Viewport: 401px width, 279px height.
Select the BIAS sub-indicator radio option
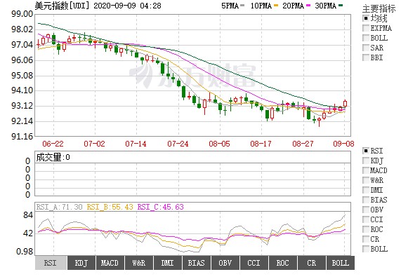[x=366, y=200]
